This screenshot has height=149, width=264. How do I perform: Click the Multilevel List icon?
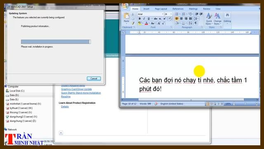(x=190, y=14)
